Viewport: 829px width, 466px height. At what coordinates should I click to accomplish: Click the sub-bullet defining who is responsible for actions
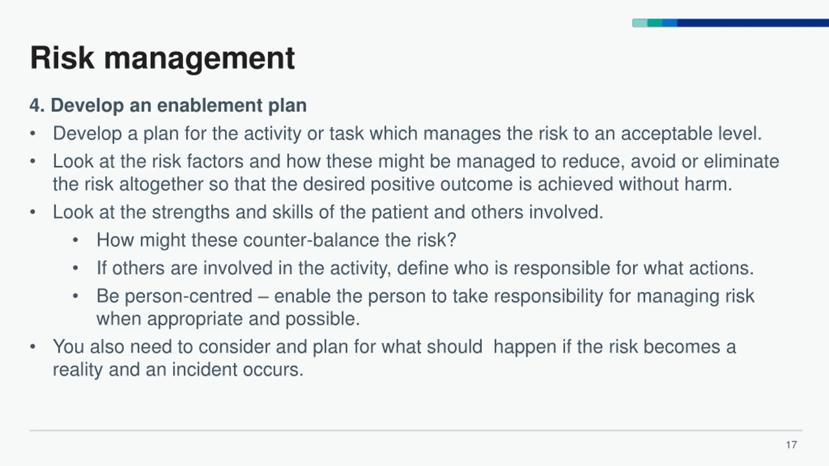click(x=425, y=268)
